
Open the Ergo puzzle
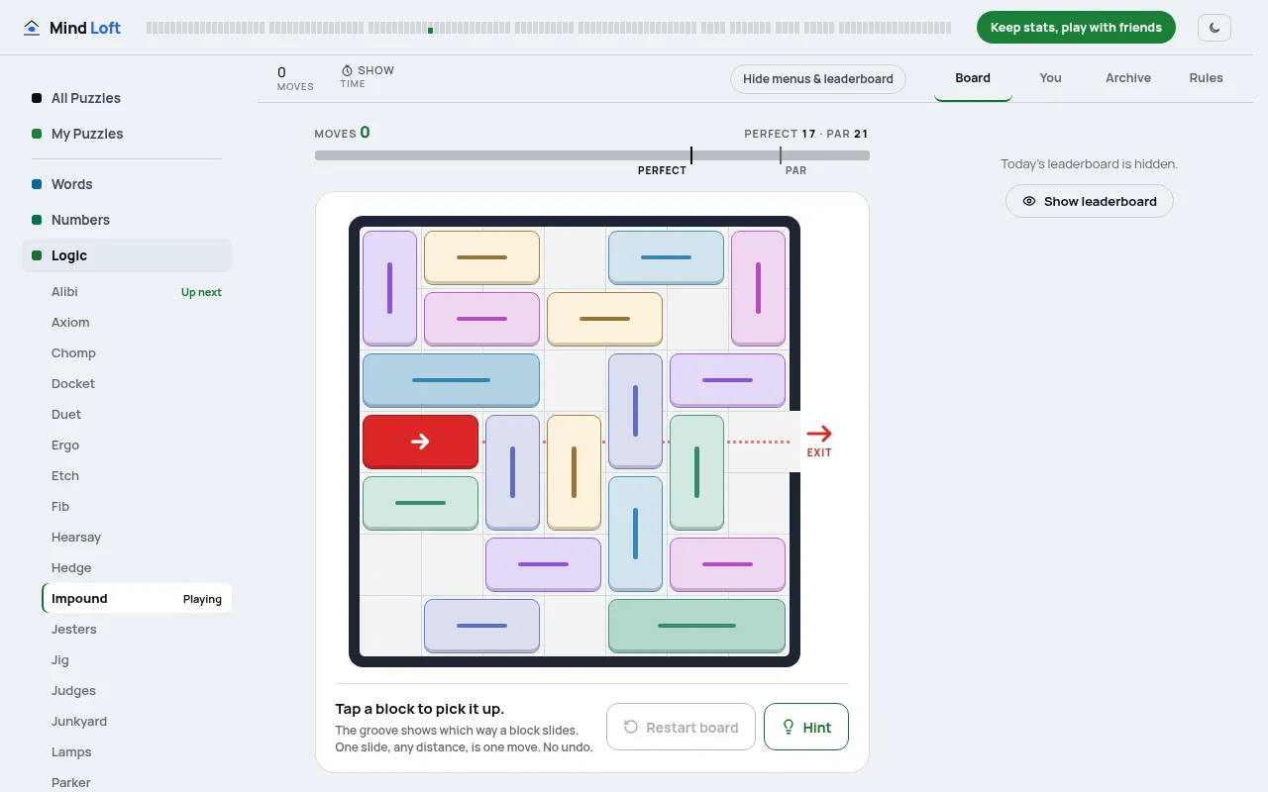click(137, 445)
